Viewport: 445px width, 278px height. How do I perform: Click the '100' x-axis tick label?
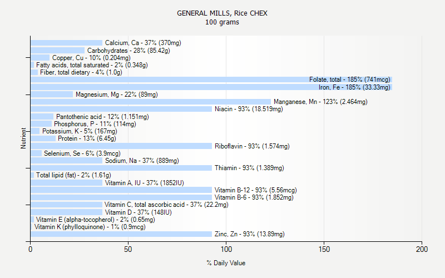click(226, 249)
